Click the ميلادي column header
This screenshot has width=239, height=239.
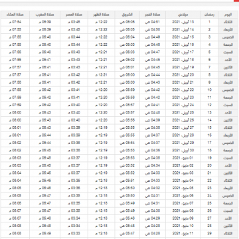coord(183,15)
